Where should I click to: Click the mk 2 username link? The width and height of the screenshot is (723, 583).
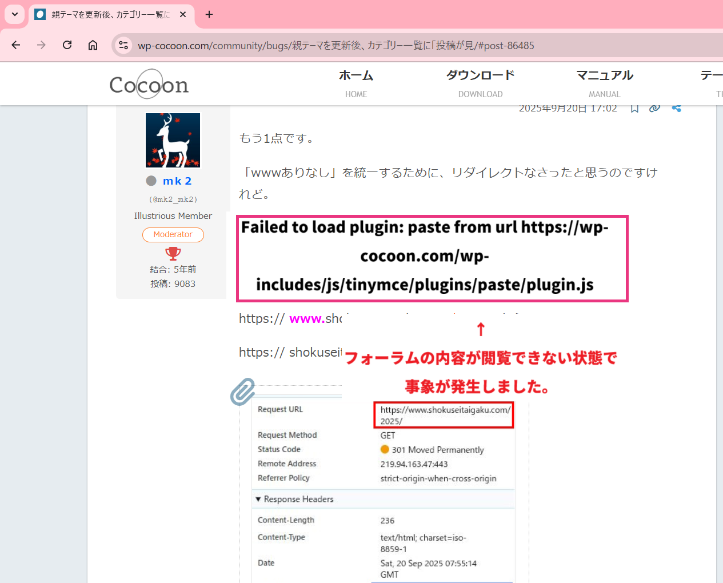click(x=177, y=181)
